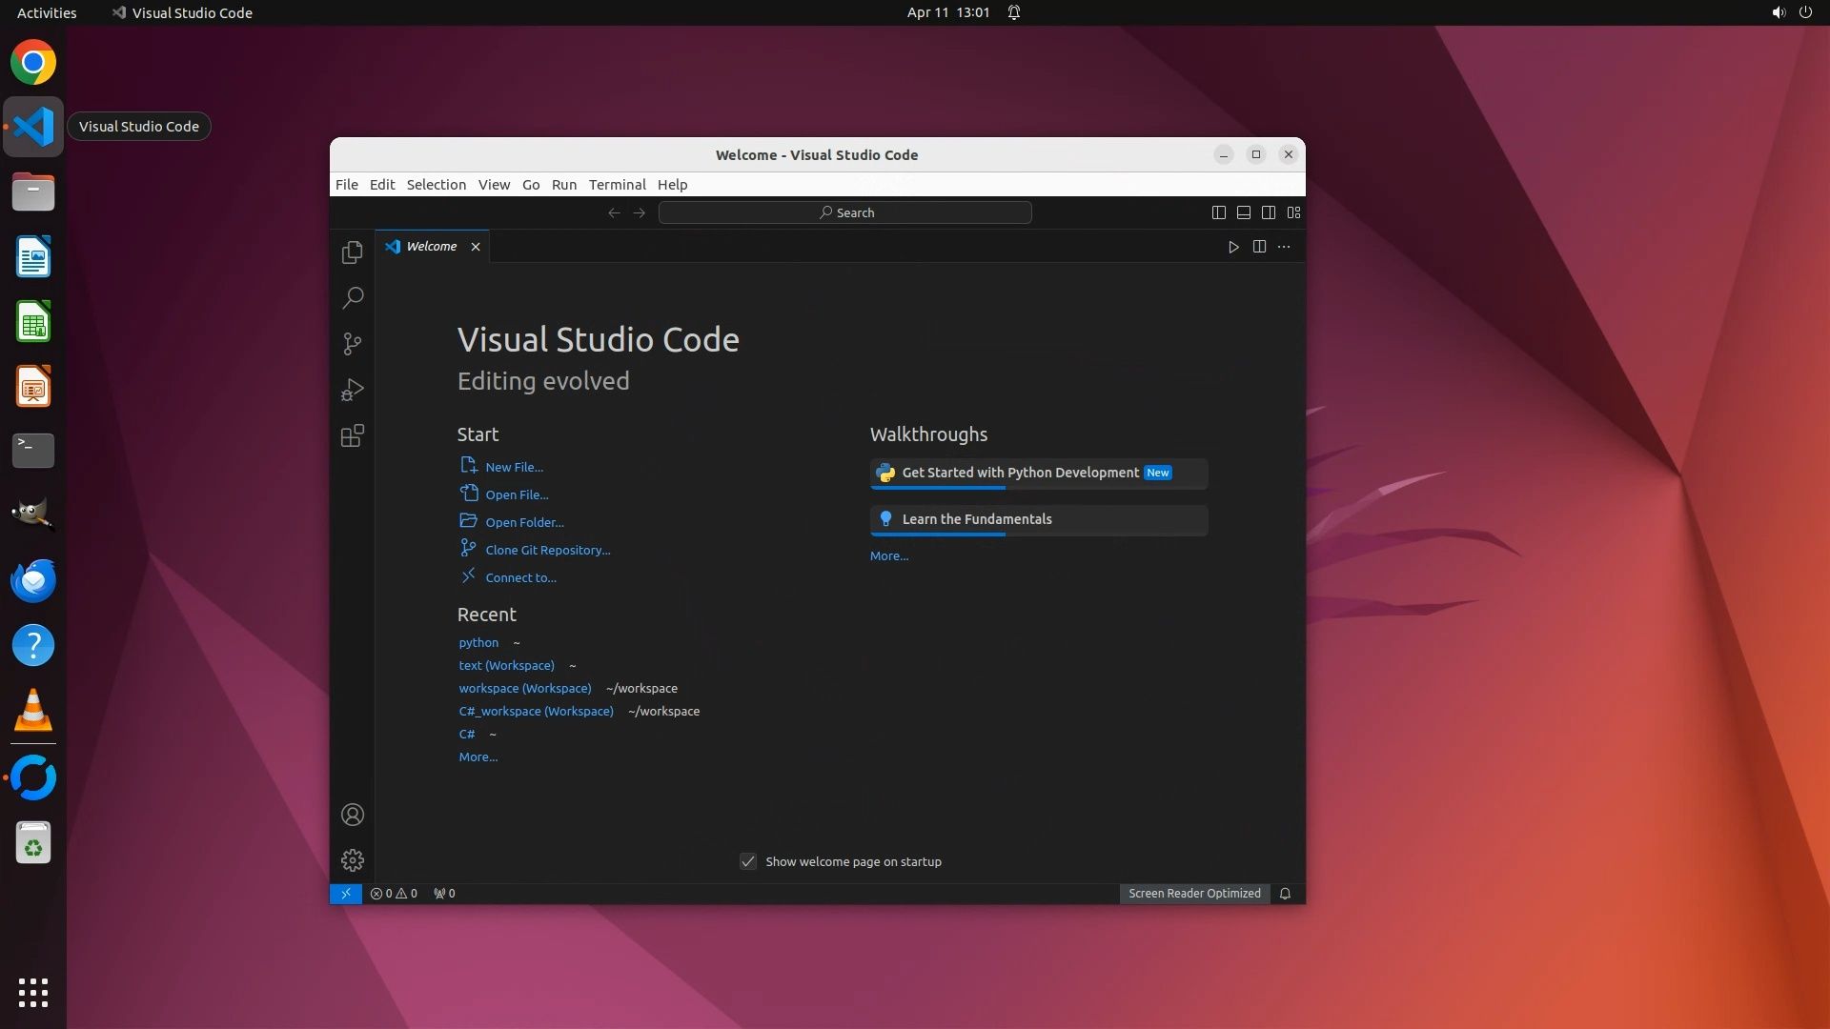Open the Terminal menu
The height and width of the screenshot is (1029, 1830).
point(617,185)
